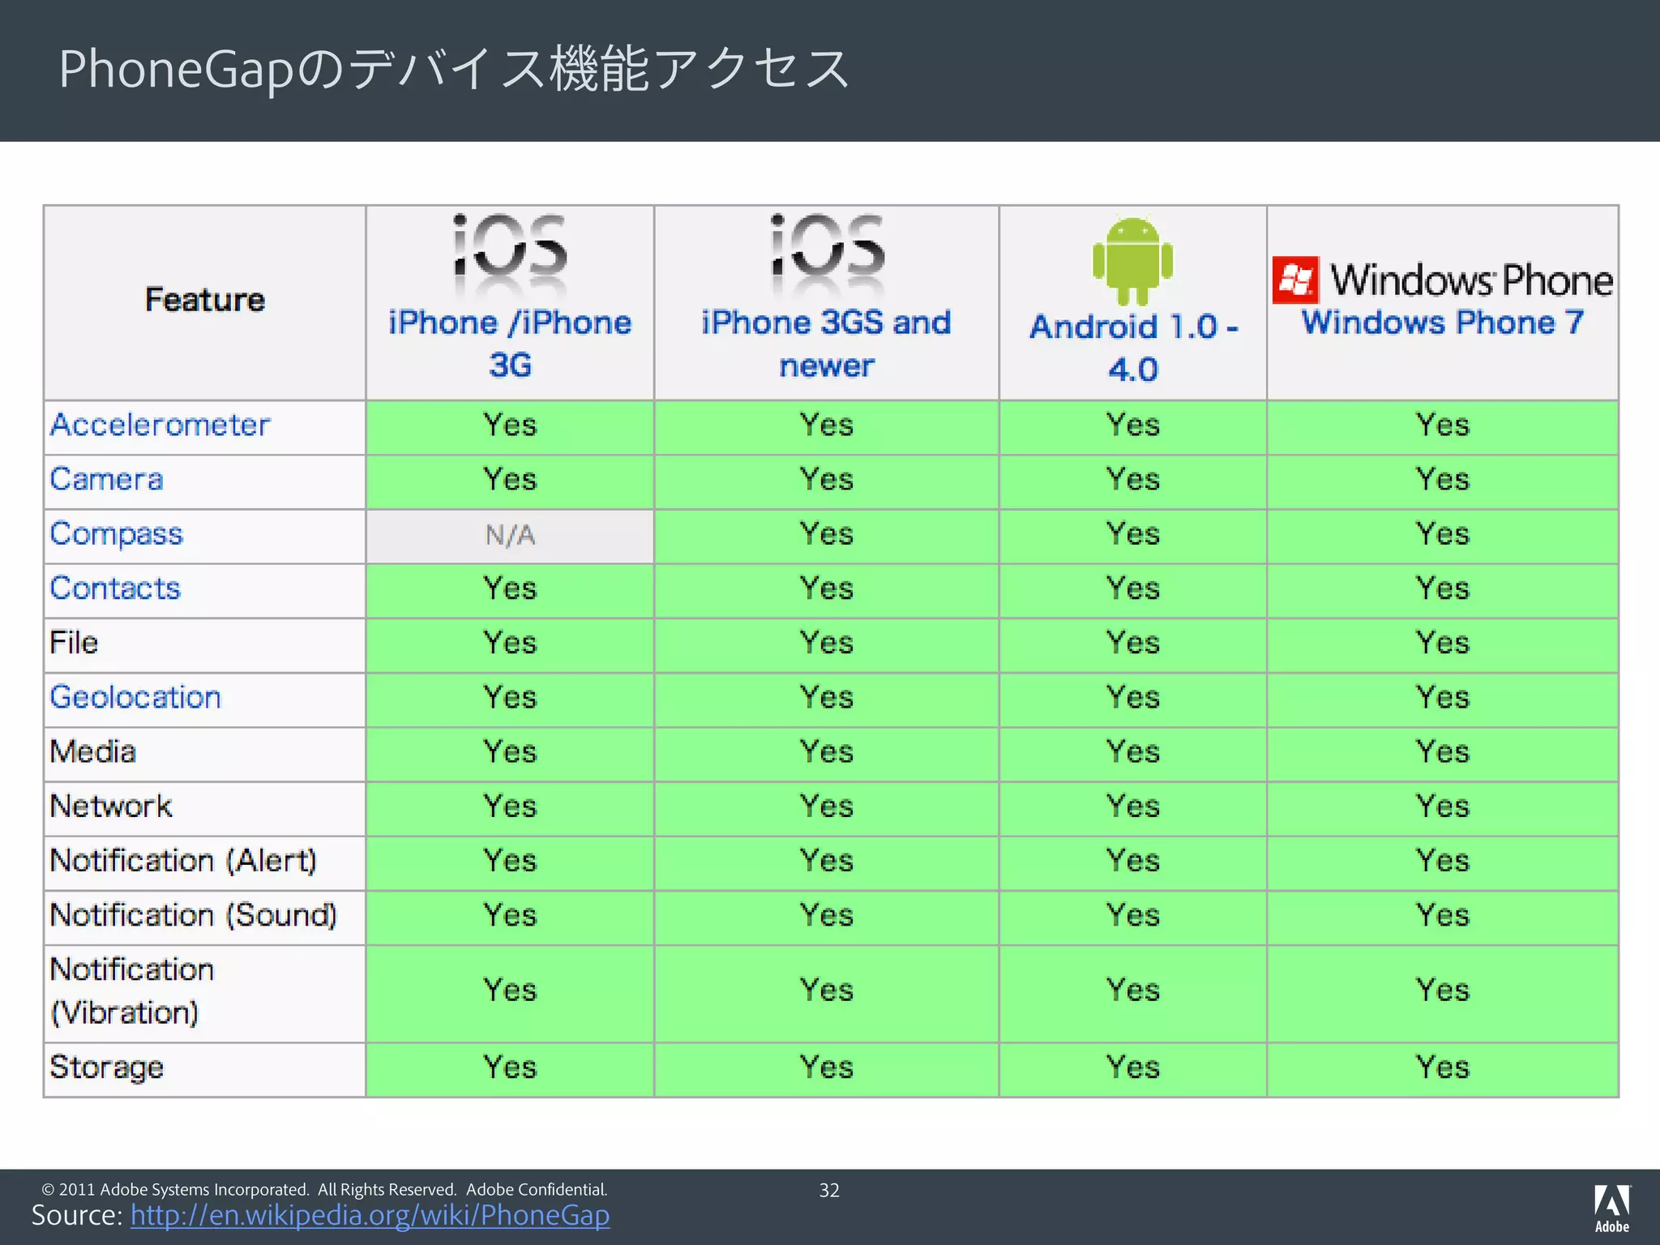Open the Compass link
The image size is (1660, 1245).
point(117,535)
